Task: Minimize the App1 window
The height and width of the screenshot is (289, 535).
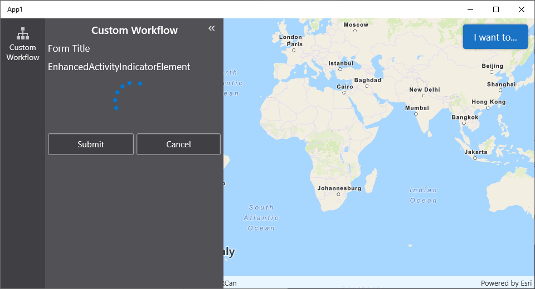Action: coord(470,9)
